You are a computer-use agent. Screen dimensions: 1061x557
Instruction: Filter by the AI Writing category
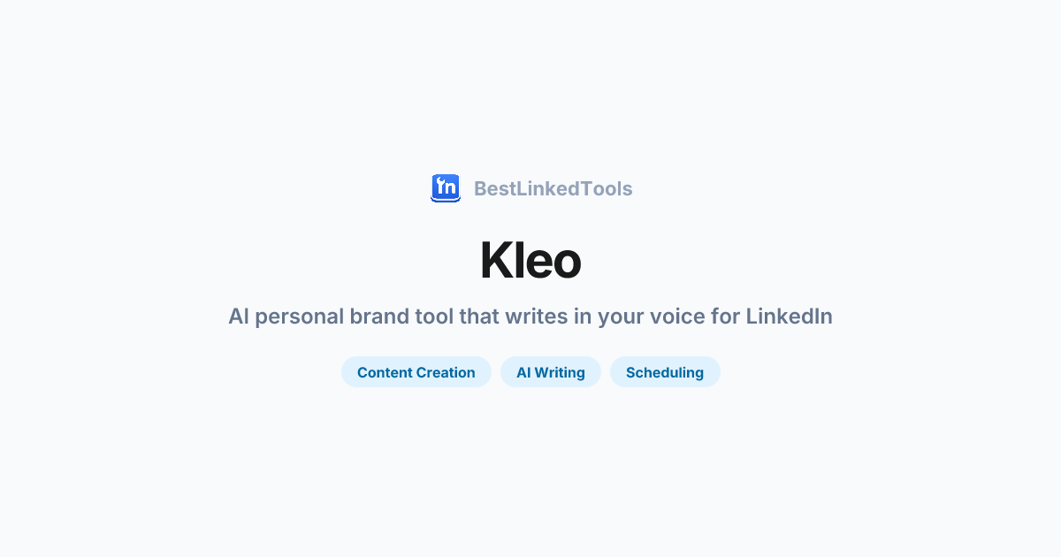click(550, 372)
